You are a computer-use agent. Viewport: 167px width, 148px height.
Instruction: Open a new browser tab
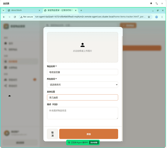coord(81,10)
